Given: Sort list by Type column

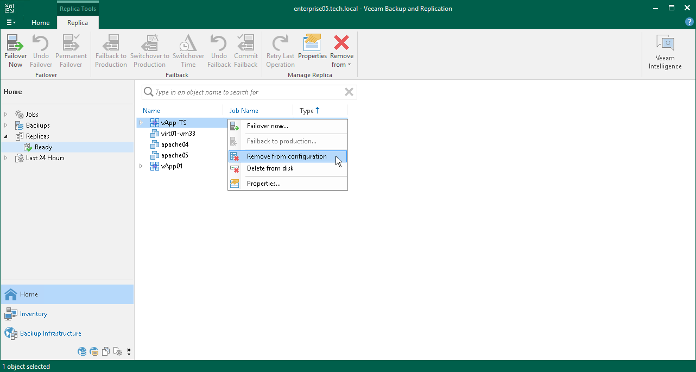Looking at the screenshot, I should pyautogui.click(x=309, y=111).
